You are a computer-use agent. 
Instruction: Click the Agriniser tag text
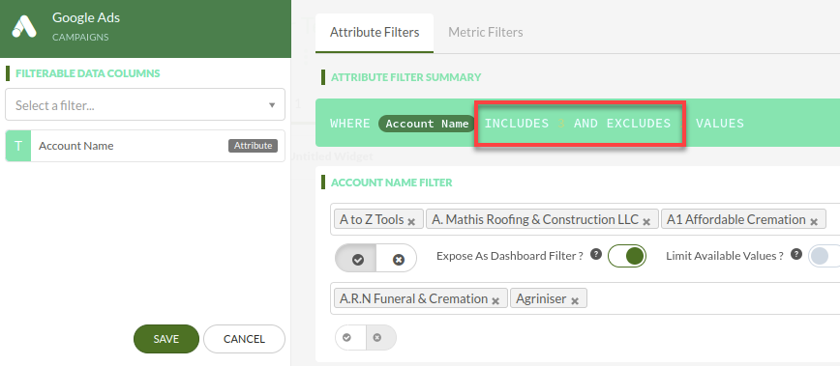[x=541, y=298]
